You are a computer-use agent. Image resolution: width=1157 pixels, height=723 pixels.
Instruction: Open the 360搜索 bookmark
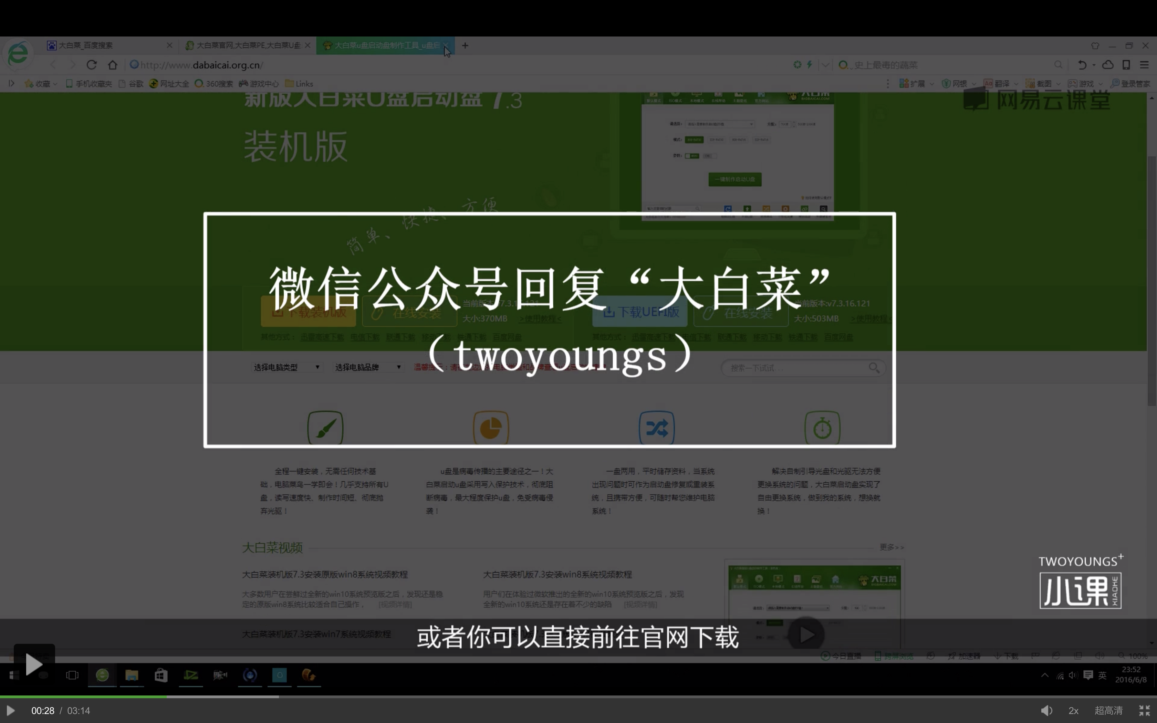pyautogui.click(x=214, y=84)
